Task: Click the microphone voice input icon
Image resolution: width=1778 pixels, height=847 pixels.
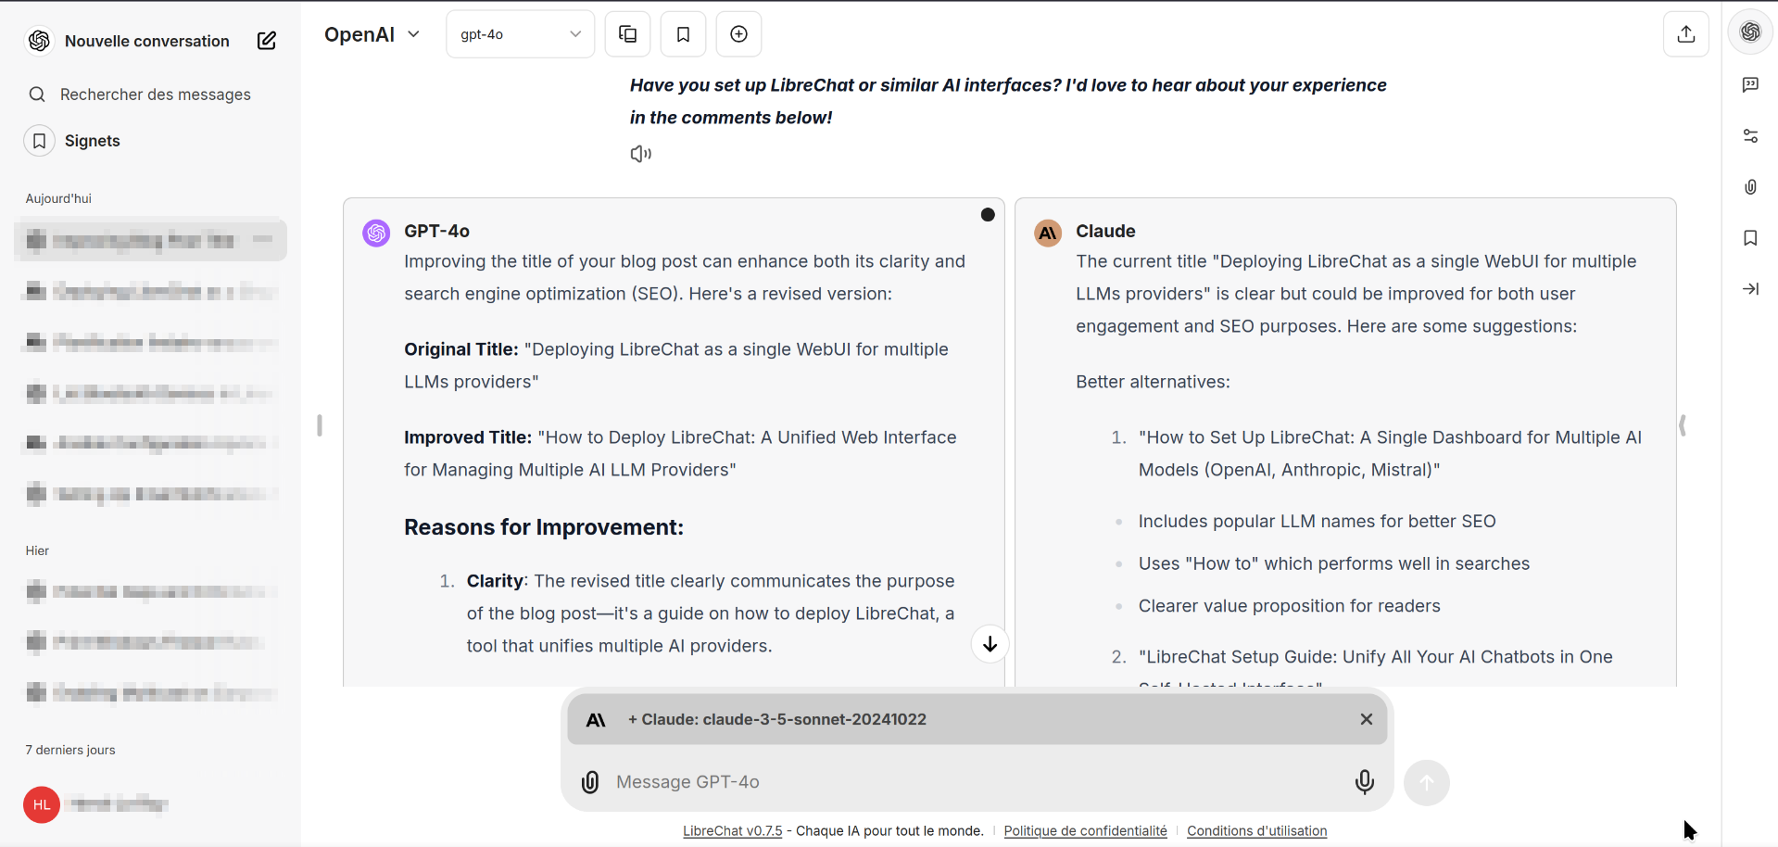Action: pos(1365,782)
